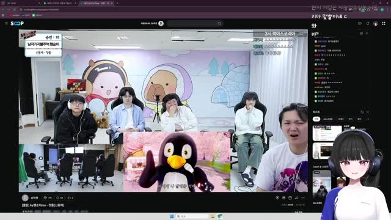
Task: Open the streamer avatar below the video
Action: click(25, 198)
